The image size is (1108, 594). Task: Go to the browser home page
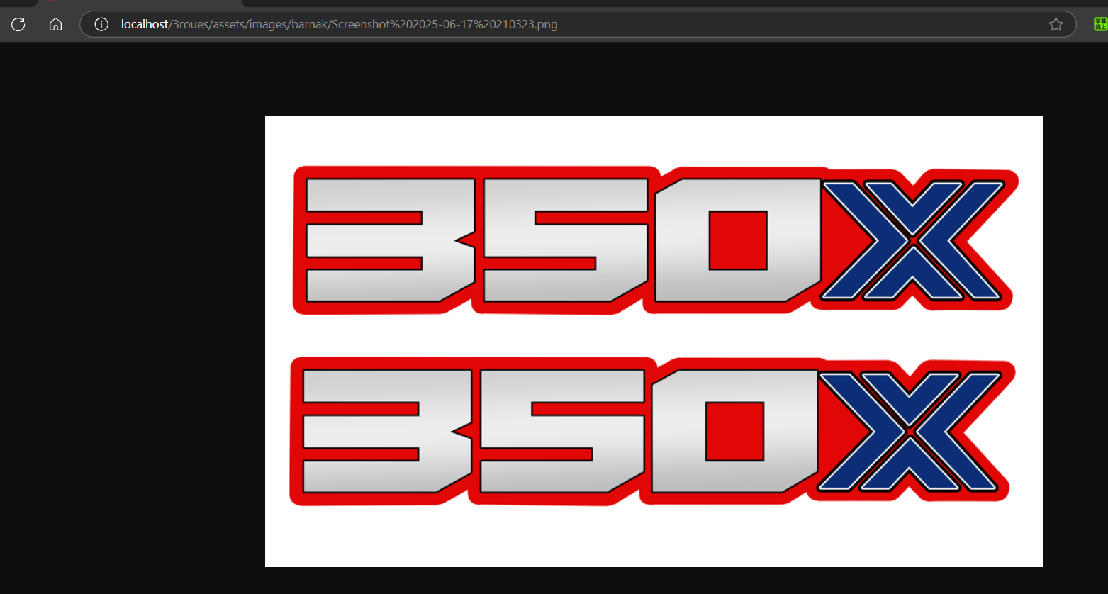click(x=55, y=25)
